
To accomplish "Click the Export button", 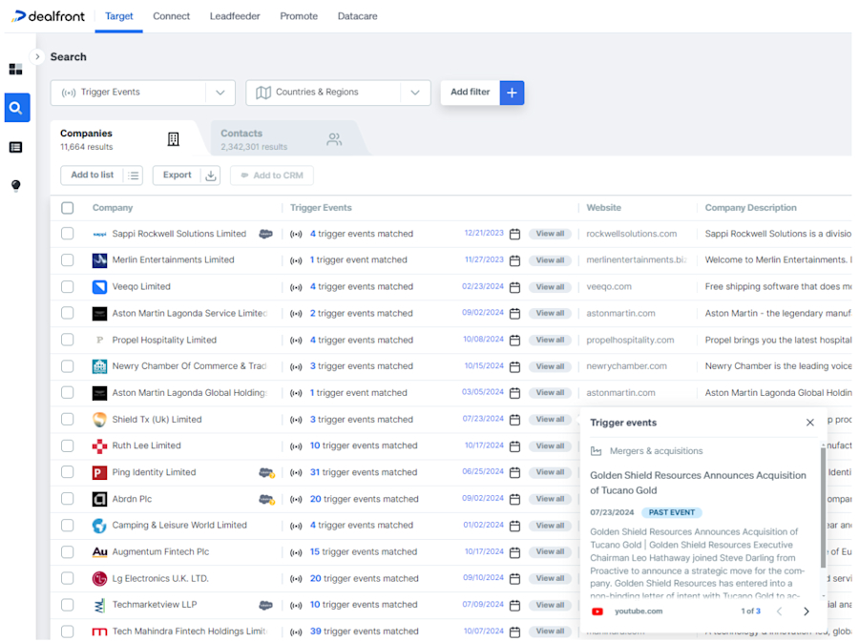I will coord(178,176).
